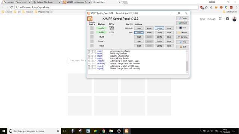Screen dimensions: 239x134
Task: Open the Apache Admin page
Action: 149,28
